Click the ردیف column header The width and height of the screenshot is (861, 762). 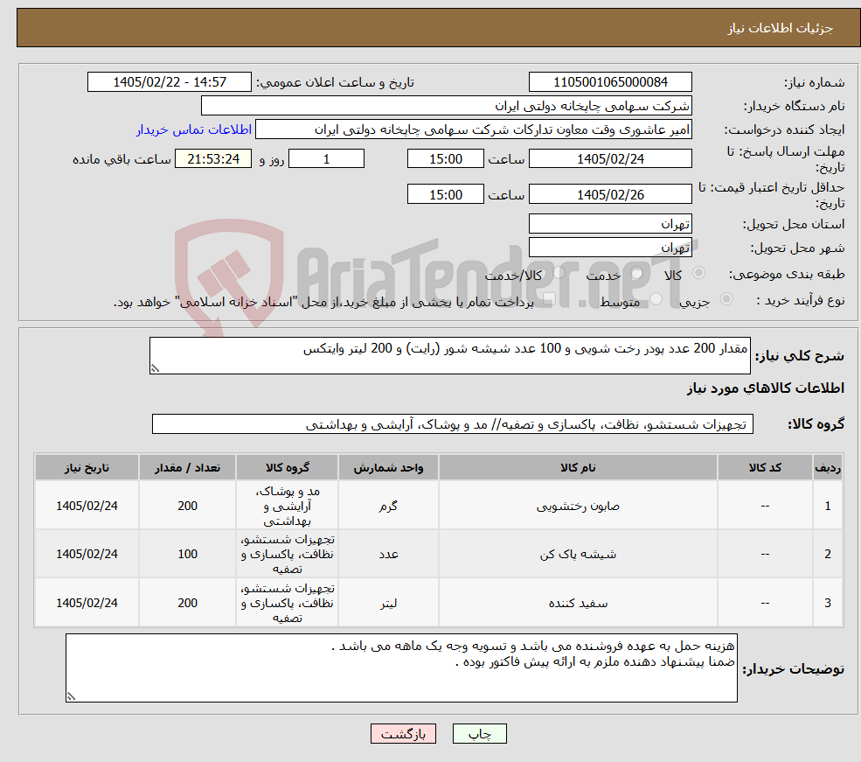tap(828, 467)
